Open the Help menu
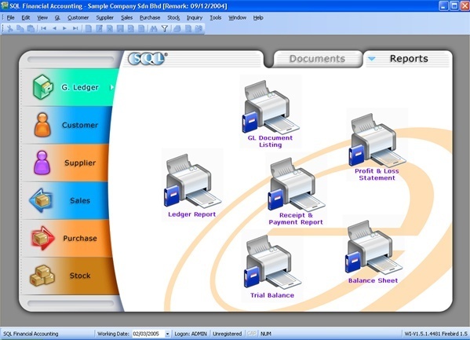Screen dimensions: 470x340 tap(258, 18)
